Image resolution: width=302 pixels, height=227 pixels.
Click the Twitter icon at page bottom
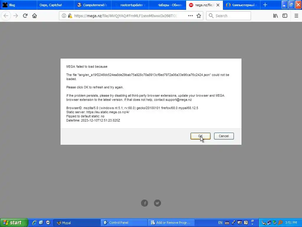[157, 203]
